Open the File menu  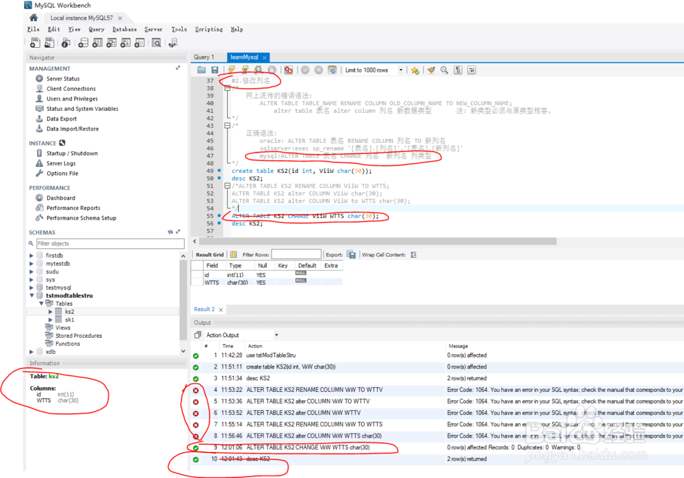33,29
